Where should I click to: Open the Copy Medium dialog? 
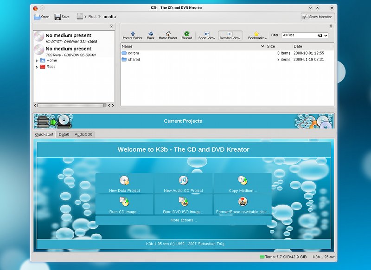(x=243, y=184)
